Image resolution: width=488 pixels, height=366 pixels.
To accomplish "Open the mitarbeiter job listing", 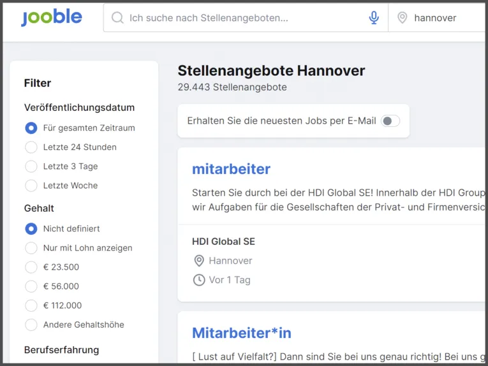I will click(x=231, y=169).
